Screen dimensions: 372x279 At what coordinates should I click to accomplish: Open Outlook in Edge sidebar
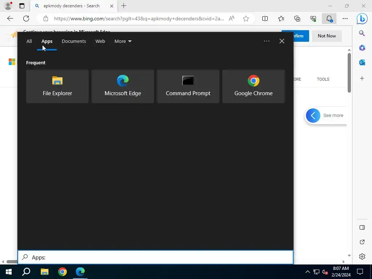[x=362, y=62]
